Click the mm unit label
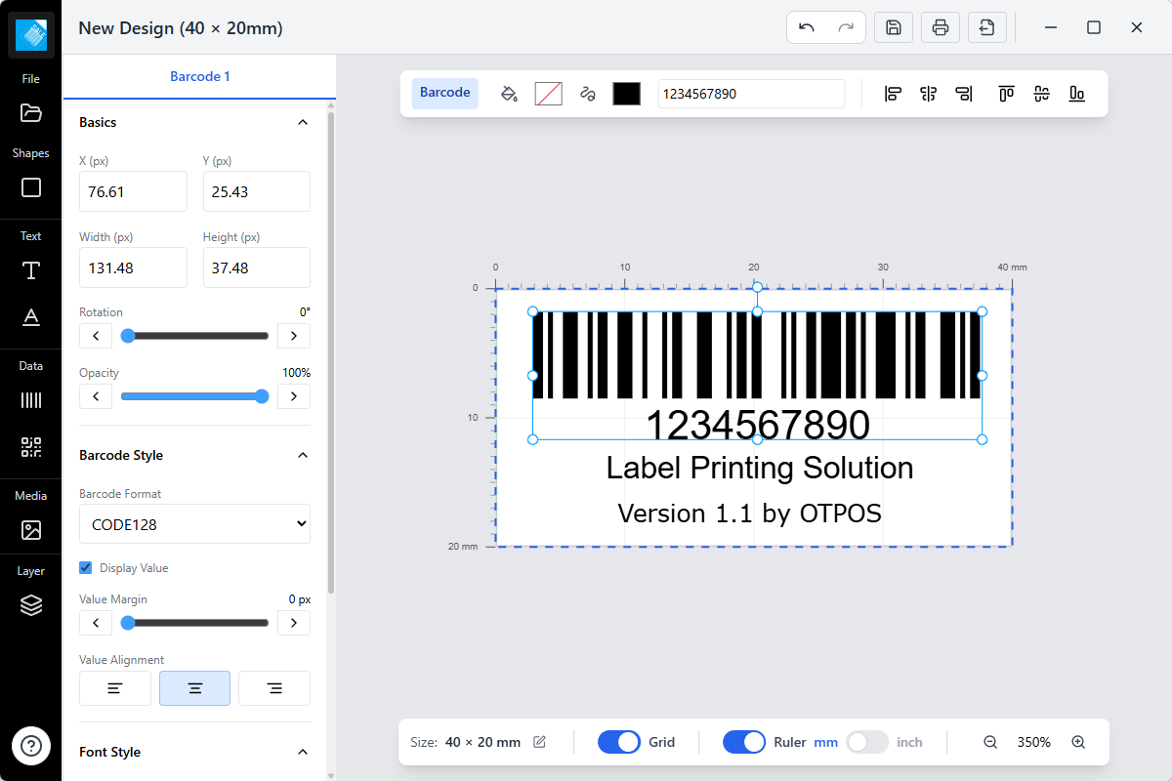The width and height of the screenshot is (1172, 781). pyautogui.click(x=826, y=742)
